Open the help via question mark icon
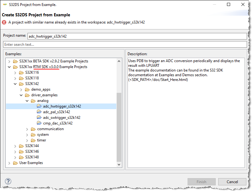The image size is (252, 191). [x=8, y=181]
